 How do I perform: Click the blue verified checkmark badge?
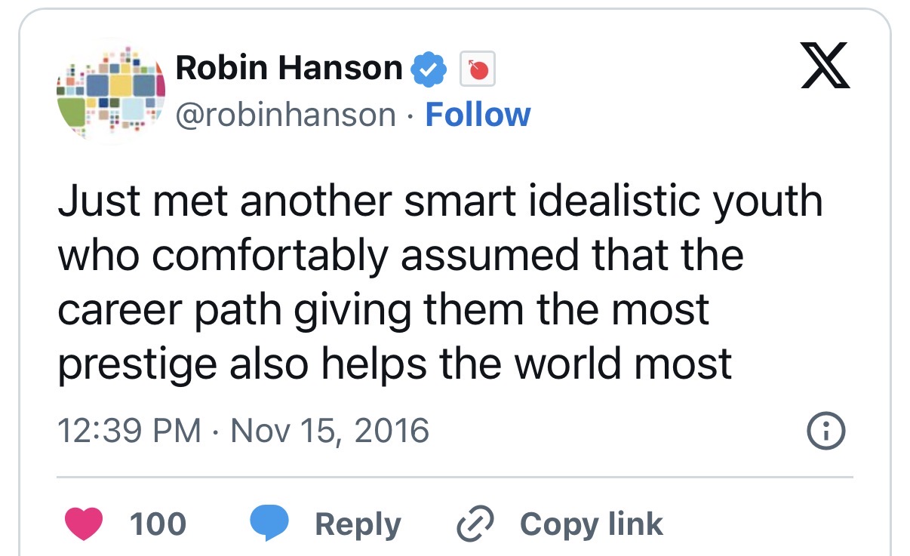tap(427, 69)
